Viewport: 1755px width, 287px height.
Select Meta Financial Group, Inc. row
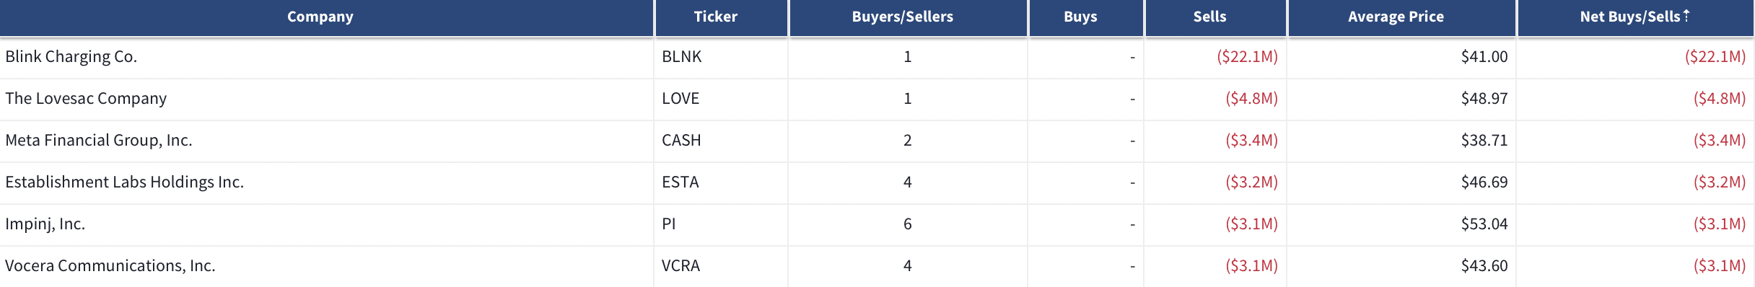tap(99, 140)
